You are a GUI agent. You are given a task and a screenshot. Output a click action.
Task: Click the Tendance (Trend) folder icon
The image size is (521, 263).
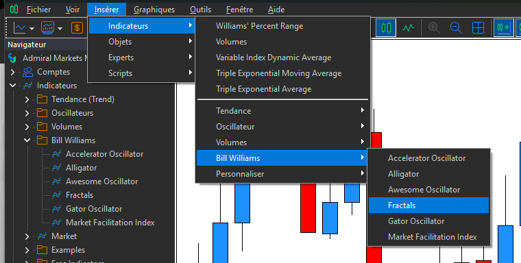[x=43, y=99]
